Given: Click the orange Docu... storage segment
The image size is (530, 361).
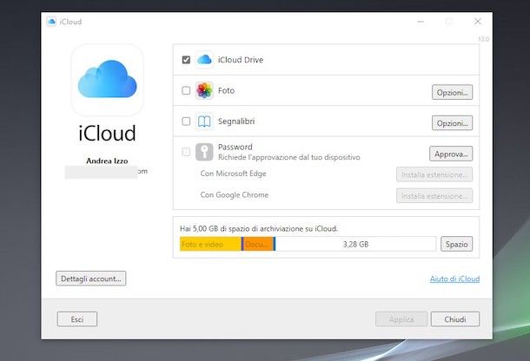Looking at the screenshot, I should (x=259, y=244).
